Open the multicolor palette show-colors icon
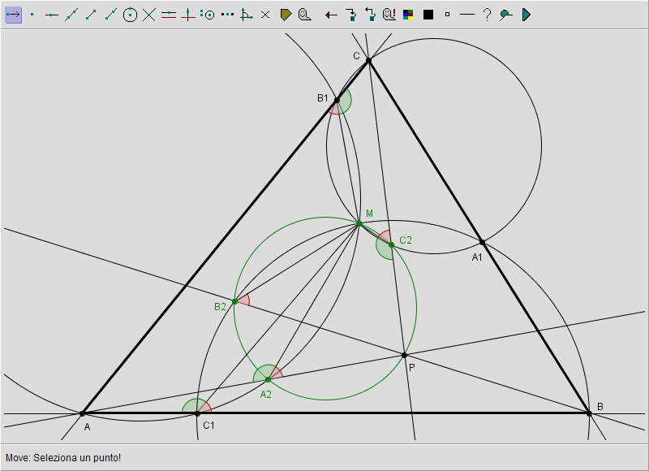649x471 pixels. (x=408, y=15)
